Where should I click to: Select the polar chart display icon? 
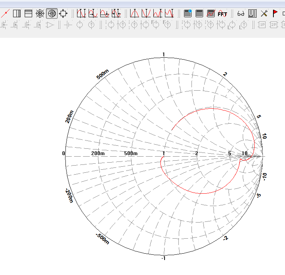point(40,13)
